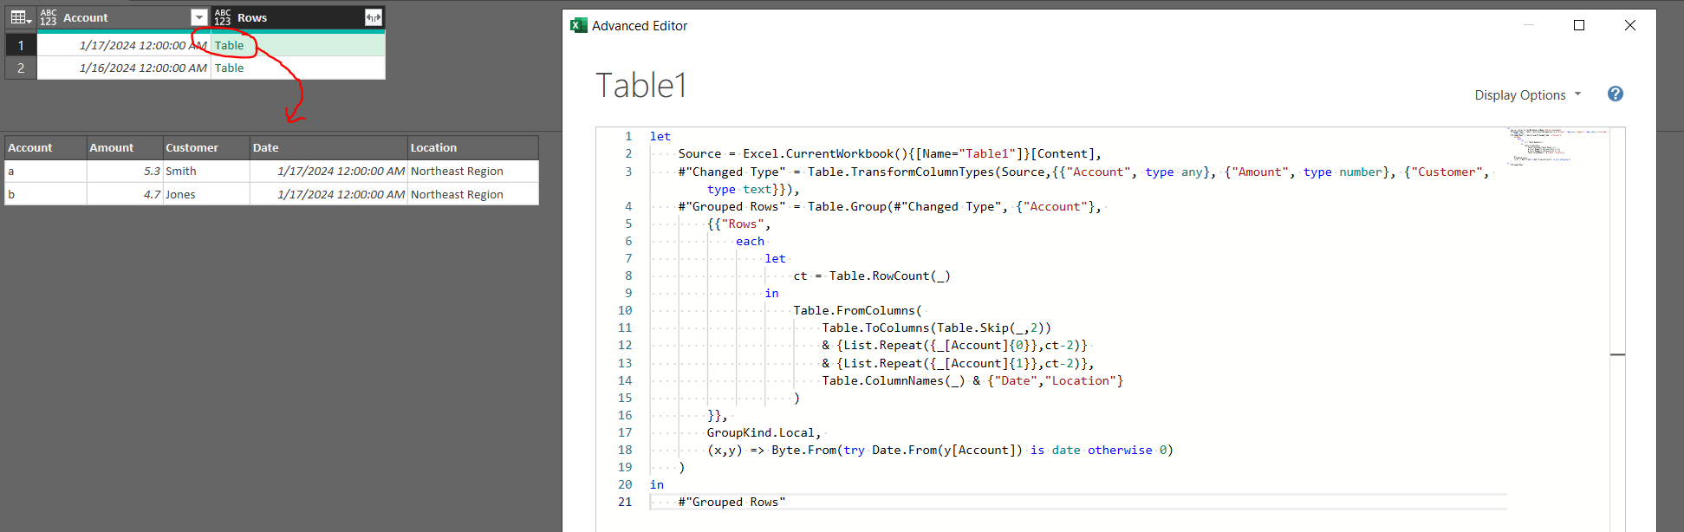1684x532 pixels.
Task: Click the Table.ColumnNames(_) code line
Action: coord(972,380)
